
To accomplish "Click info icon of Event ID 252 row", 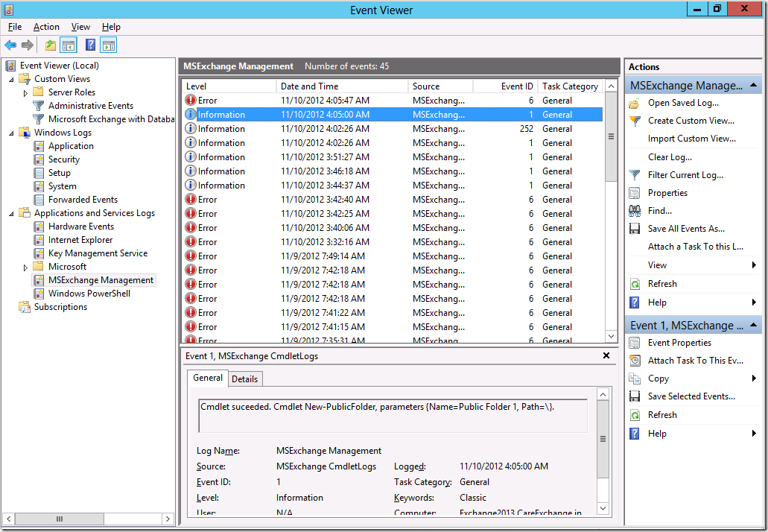I will pyautogui.click(x=191, y=128).
